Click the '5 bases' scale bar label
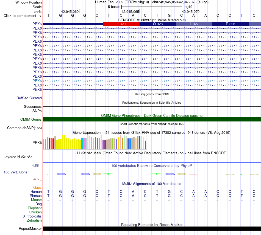This screenshot has height=235, width=261. [x=114, y=7]
